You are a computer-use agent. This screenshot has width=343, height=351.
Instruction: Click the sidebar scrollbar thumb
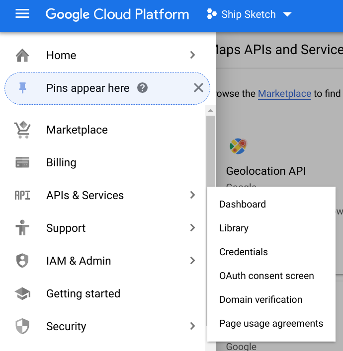pos(211,151)
